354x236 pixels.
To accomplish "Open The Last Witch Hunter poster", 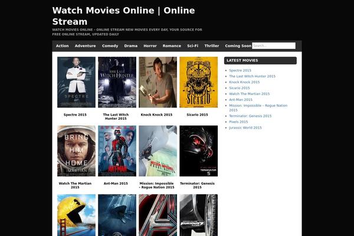I will (x=117, y=82).
